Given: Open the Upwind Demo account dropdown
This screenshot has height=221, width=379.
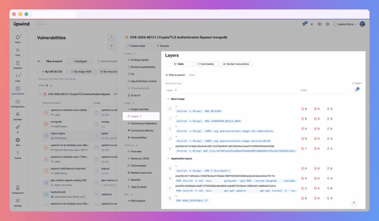Looking at the screenshot, I should (x=345, y=24).
